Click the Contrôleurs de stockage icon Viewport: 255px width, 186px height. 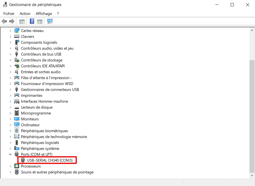click(x=17, y=60)
